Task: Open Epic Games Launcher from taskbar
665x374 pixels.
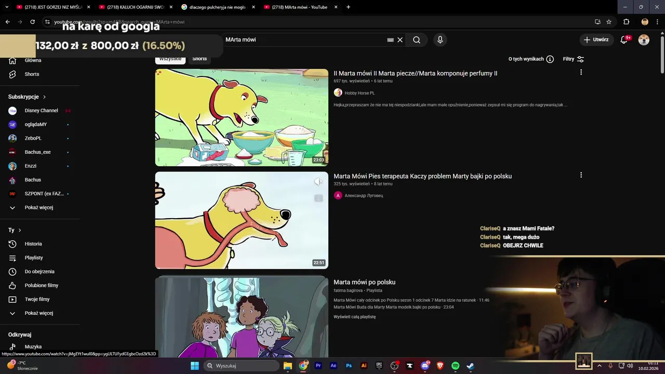Action: click(379, 366)
